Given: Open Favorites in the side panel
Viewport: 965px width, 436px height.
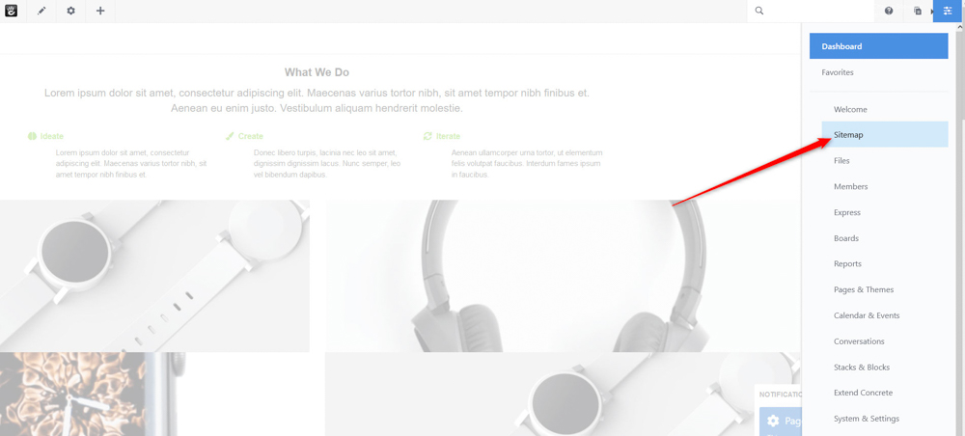Looking at the screenshot, I should (837, 72).
